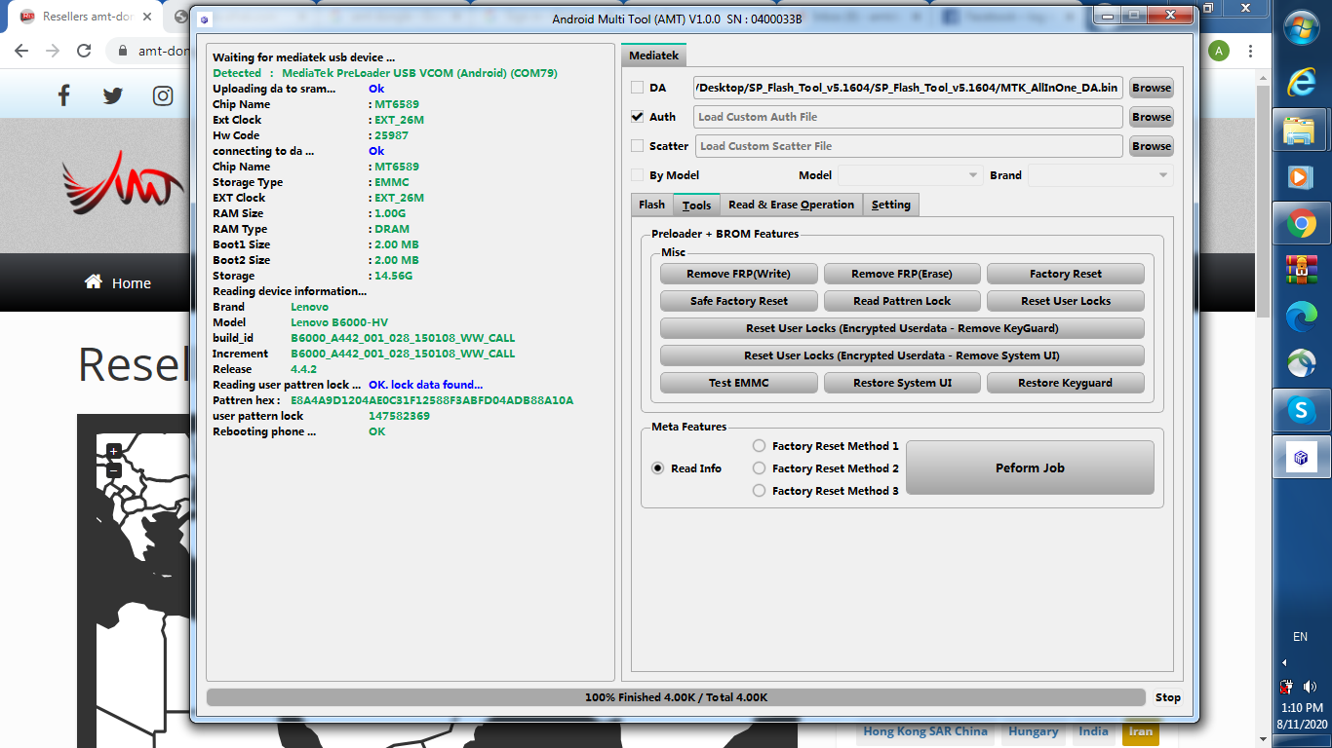
Task: Click the Remove FRP(Write) button
Action: coord(738,274)
